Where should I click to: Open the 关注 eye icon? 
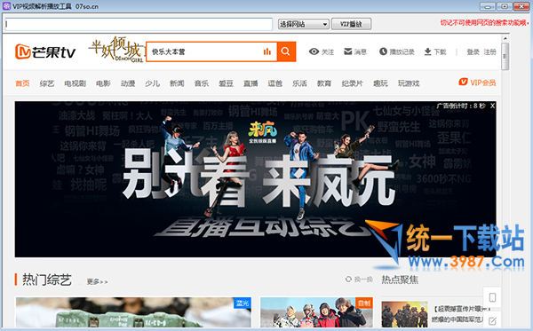click(x=314, y=51)
